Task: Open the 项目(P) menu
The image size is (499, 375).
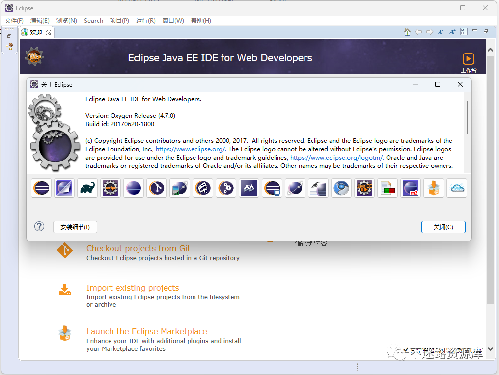Action: [119, 21]
